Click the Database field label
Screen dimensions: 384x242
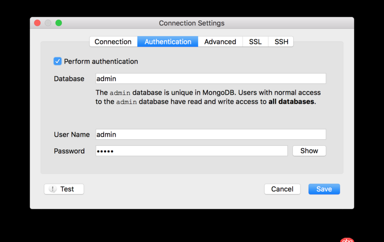point(69,79)
